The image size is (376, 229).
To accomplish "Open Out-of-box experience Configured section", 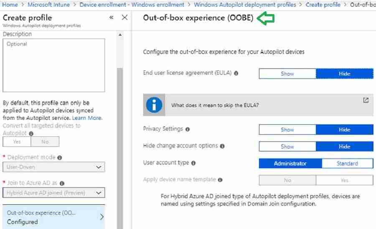I will tap(54, 217).
